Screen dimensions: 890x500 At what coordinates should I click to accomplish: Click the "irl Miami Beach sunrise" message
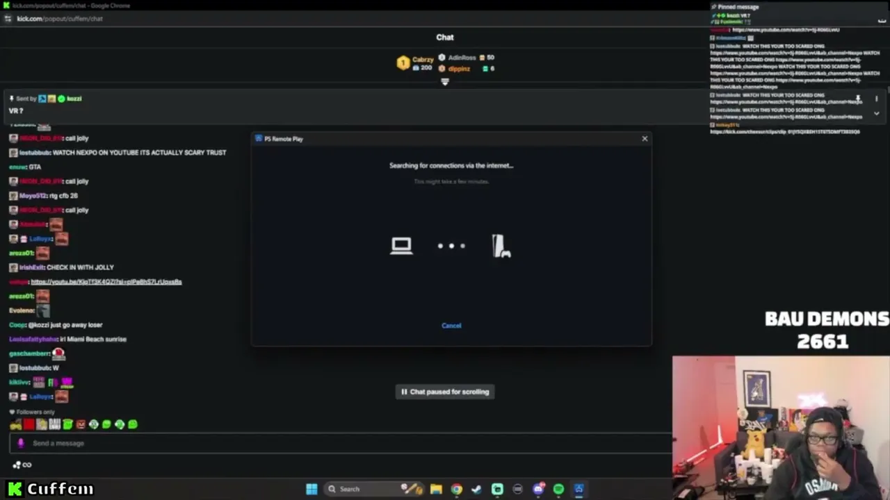(94, 340)
